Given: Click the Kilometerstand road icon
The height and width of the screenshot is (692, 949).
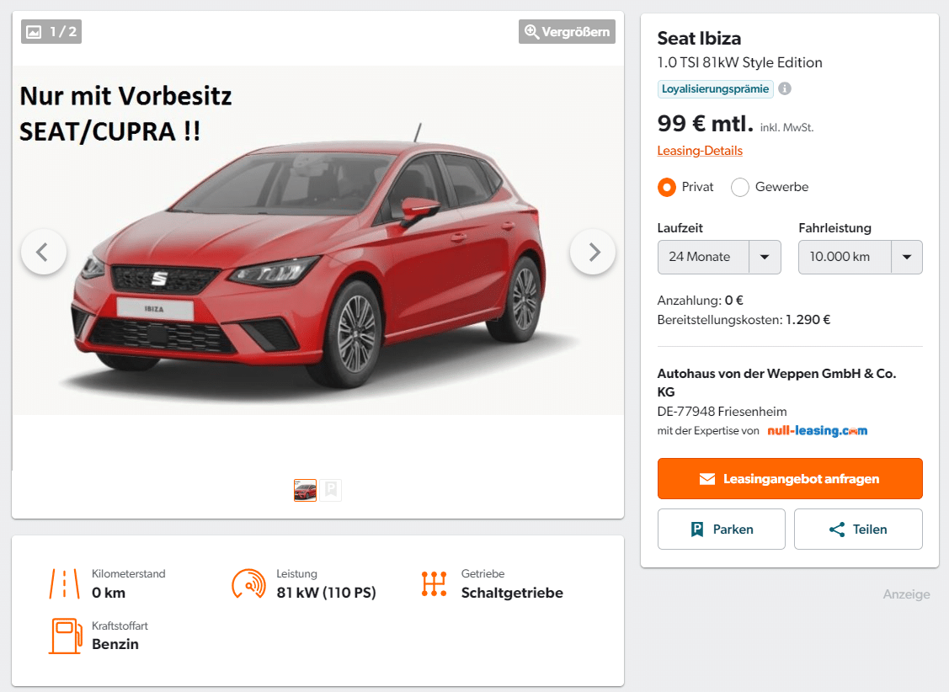Looking at the screenshot, I should (64, 583).
